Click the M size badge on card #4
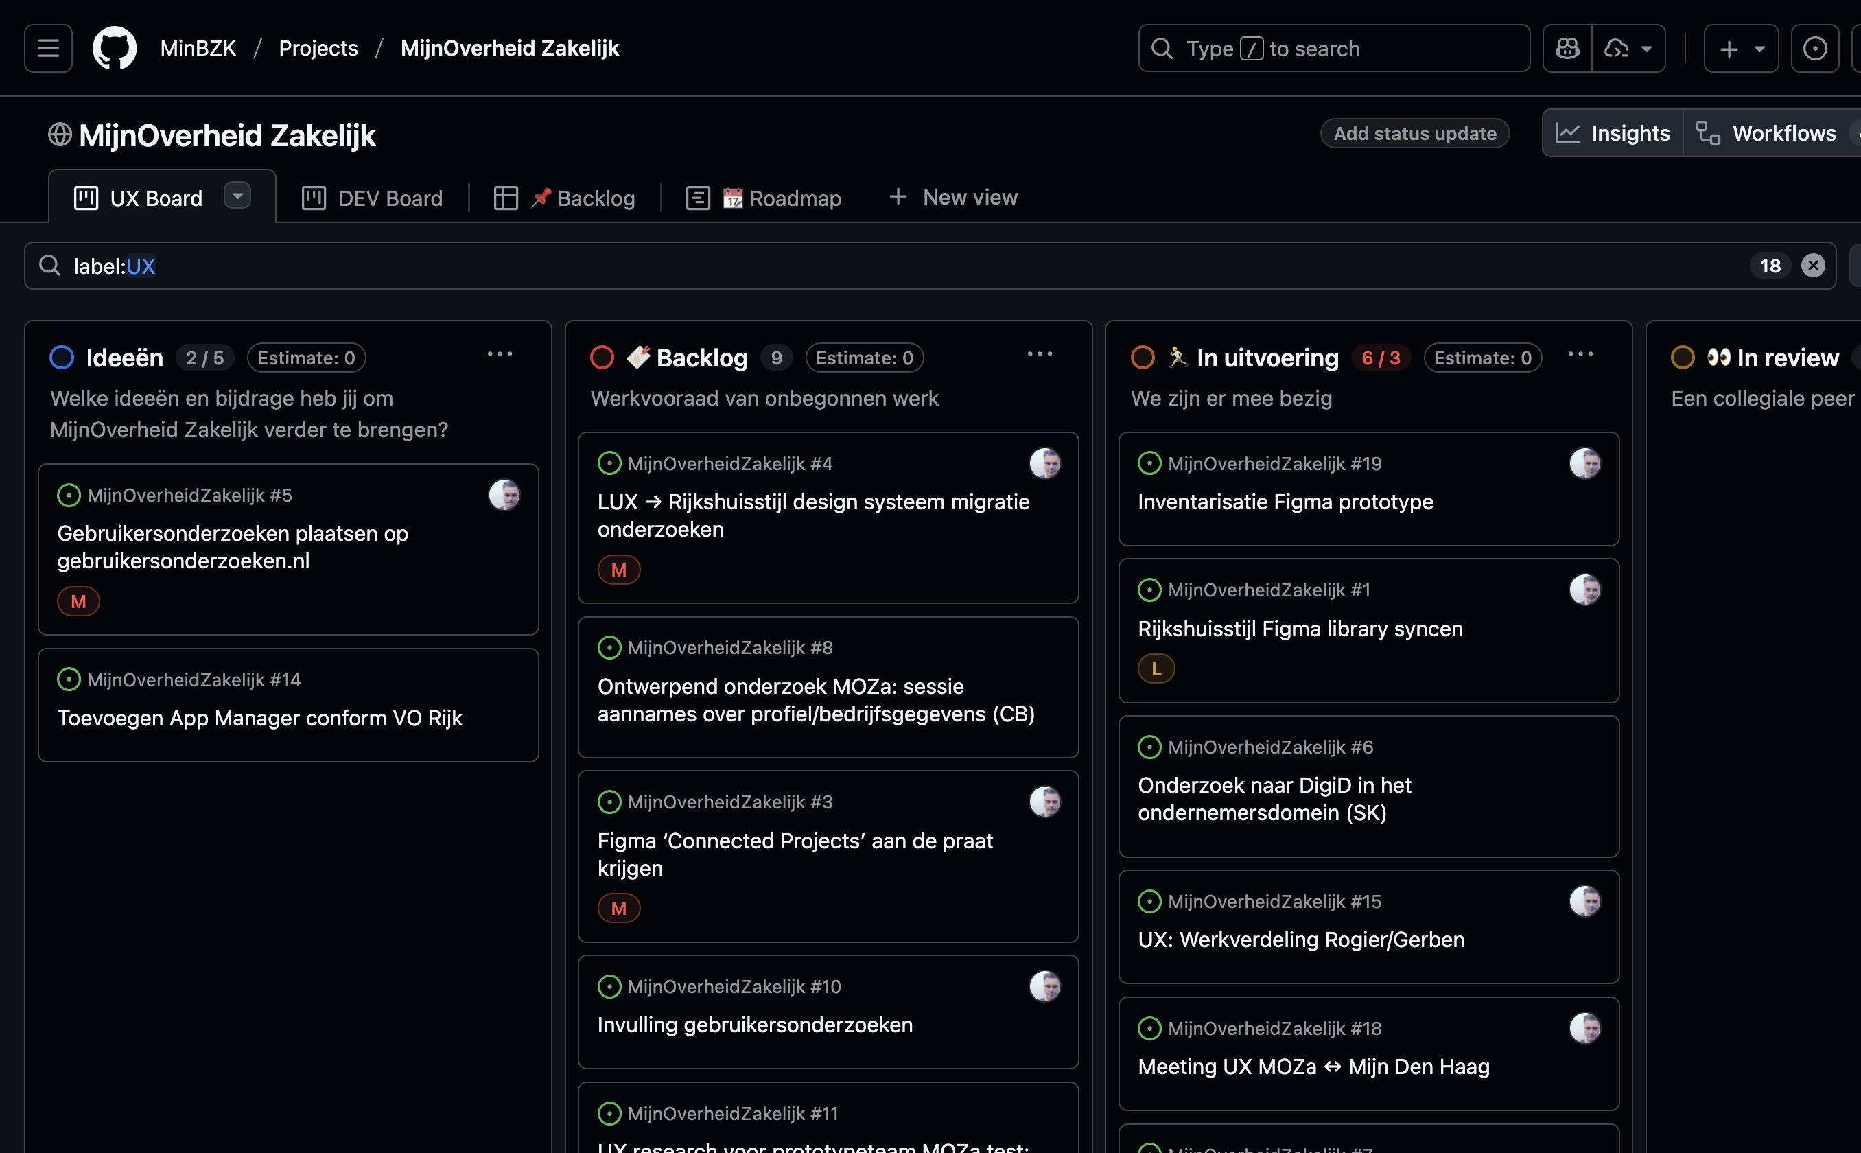The width and height of the screenshot is (1861, 1153). click(x=619, y=569)
